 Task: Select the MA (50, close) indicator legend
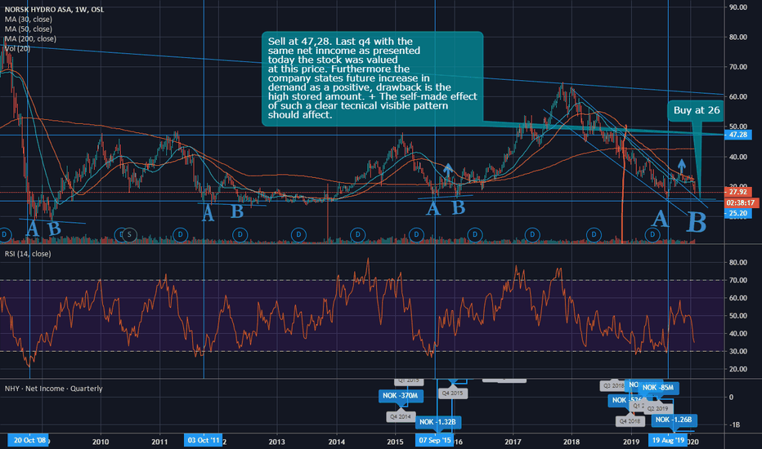(28, 29)
